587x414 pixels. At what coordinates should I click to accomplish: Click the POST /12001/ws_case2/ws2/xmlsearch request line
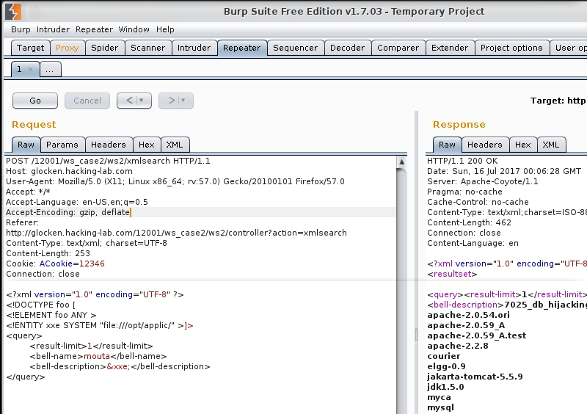pyautogui.click(x=108, y=161)
